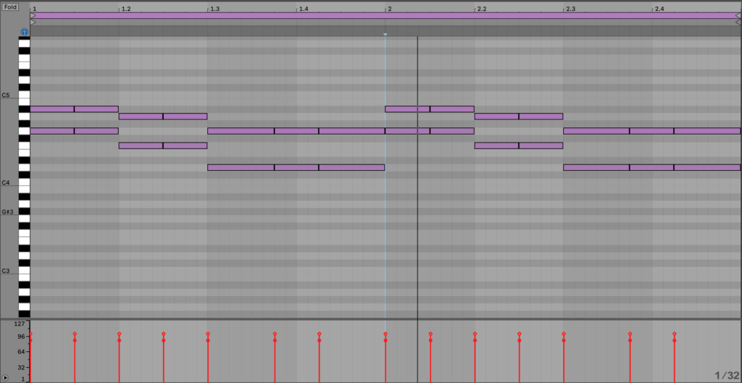Image resolution: width=742 pixels, height=383 pixels.
Task: Click the 1.2 marker in the beat ruler
Action: pyautogui.click(x=125, y=9)
